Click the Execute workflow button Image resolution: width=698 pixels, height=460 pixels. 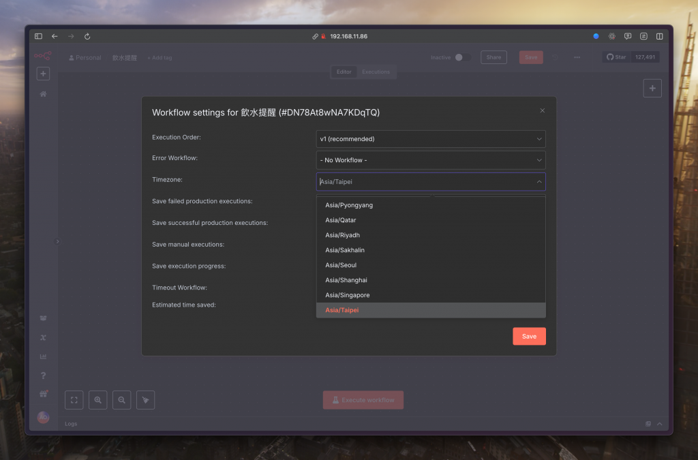(363, 400)
